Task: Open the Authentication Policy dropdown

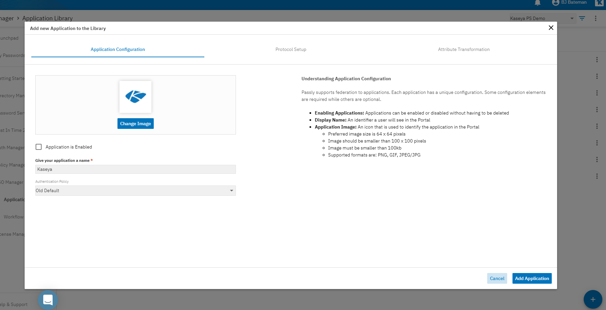Action: pyautogui.click(x=135, y=190)
